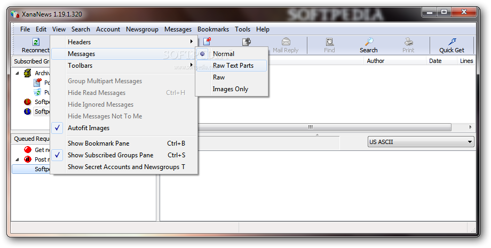Click the pinned note toolbar icon
This screenshot has height=248, width=491.
pos(207,42)
